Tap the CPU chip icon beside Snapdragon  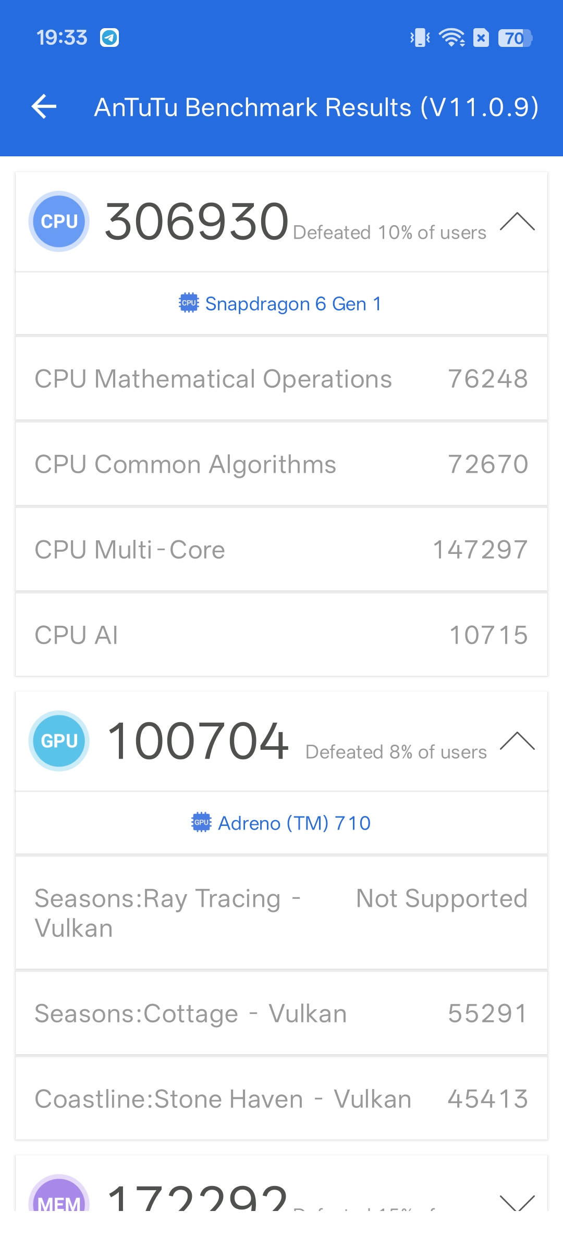click(189, 303)
